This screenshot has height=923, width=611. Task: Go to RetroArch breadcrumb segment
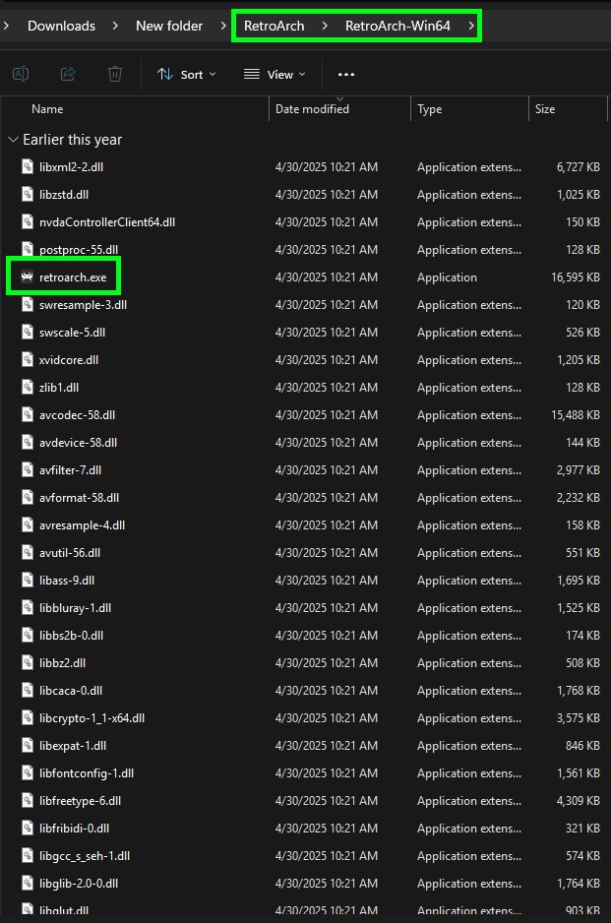click(274, 26)
